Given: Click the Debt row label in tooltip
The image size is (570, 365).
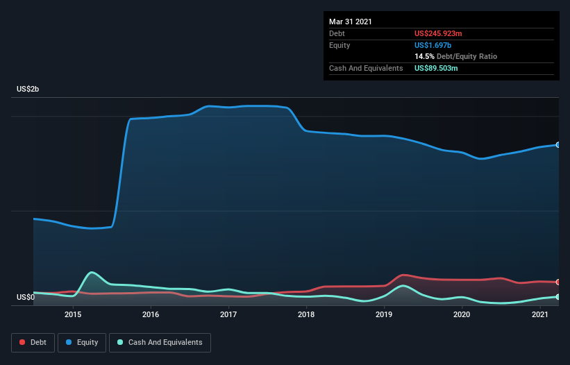Looking at the screenshot, I should coord(337,33).
